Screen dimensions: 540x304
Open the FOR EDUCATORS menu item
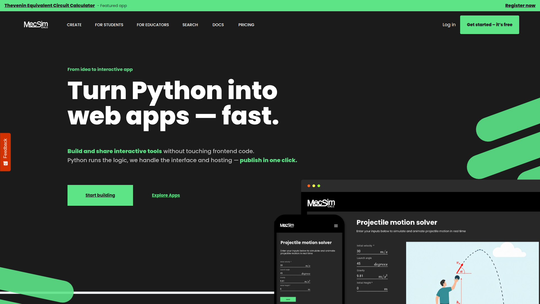(153, 25)
